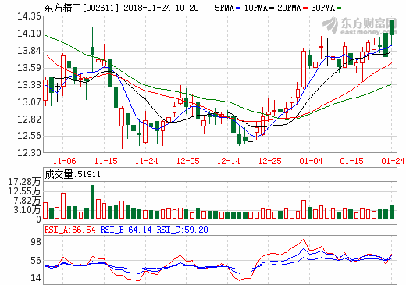Click the 13.59 price axis label
This screenshot has height=285, width=406.
pyautogui.click(x=29, y=68)
